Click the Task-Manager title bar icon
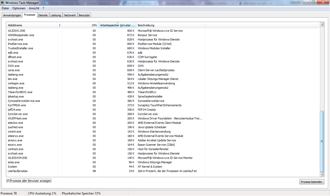The height and width of the screenshot is (196, 330). pyautogui.click(x=2, y=2)
